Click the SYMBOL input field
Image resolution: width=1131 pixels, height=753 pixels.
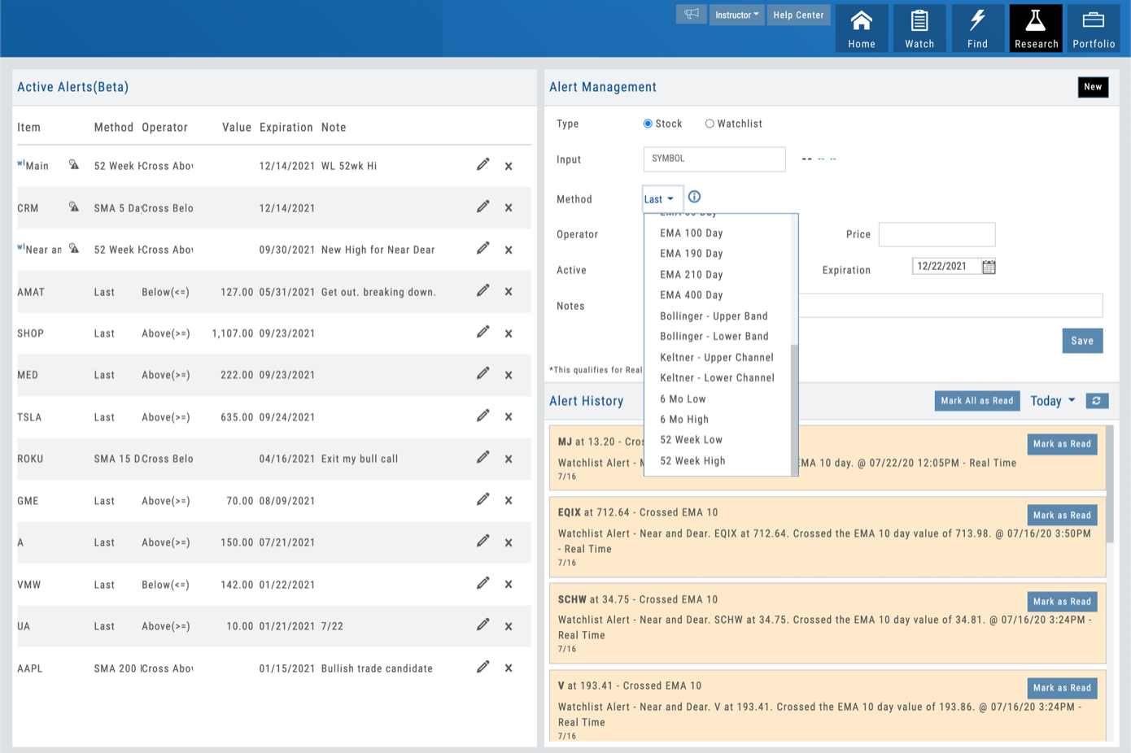coord(714,159)
